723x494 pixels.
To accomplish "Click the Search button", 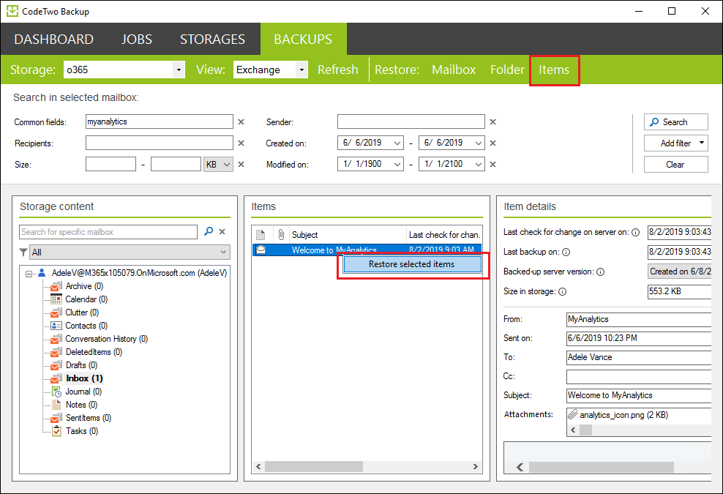I will click(x=676, y=121).
